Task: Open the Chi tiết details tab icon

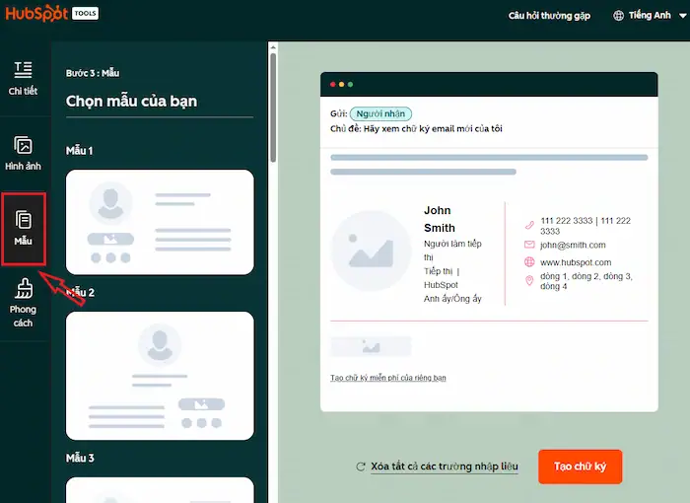Action: click(x=23, y=69)
